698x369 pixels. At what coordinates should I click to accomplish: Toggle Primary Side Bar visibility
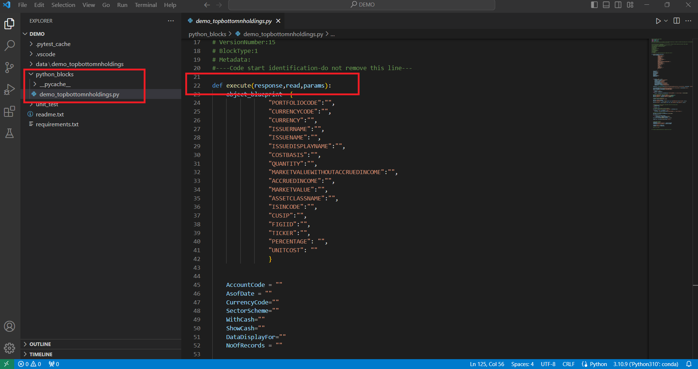[x=594, y=5]
